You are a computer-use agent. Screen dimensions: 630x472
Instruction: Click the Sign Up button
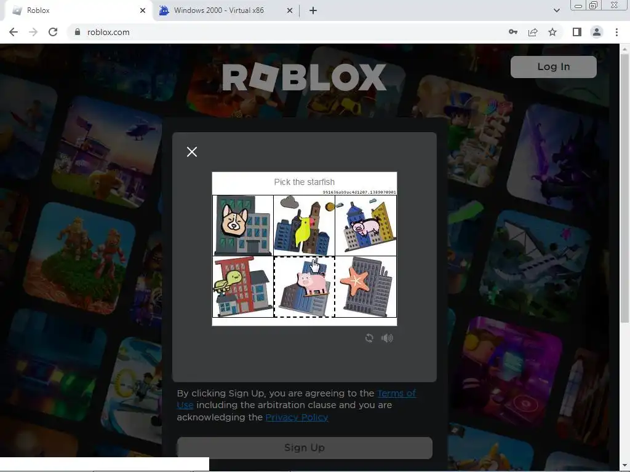pyautogui.click(x=305, y=447)
